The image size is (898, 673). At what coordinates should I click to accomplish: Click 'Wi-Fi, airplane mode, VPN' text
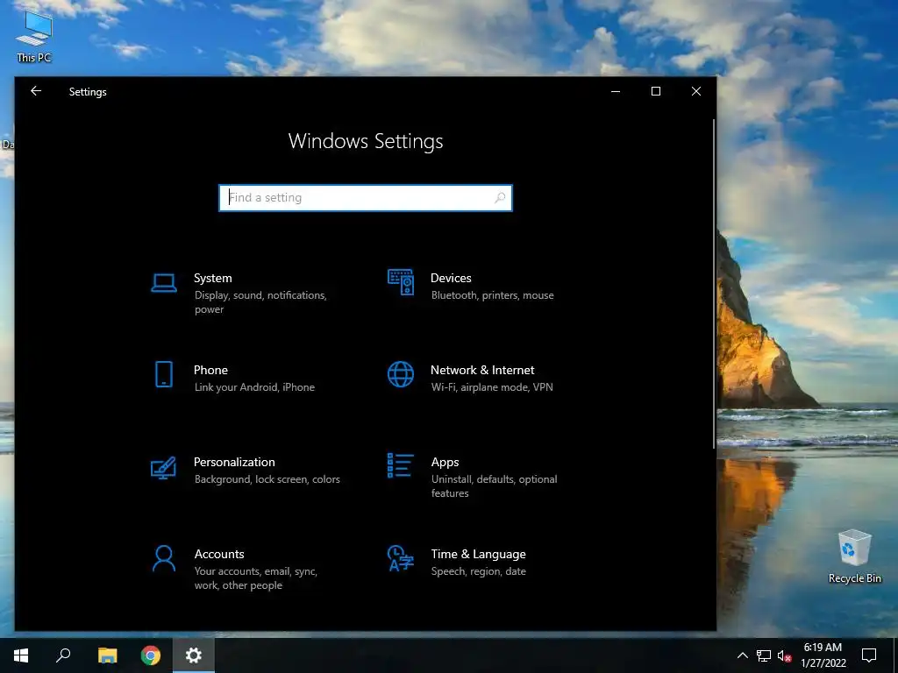[492, 387]
